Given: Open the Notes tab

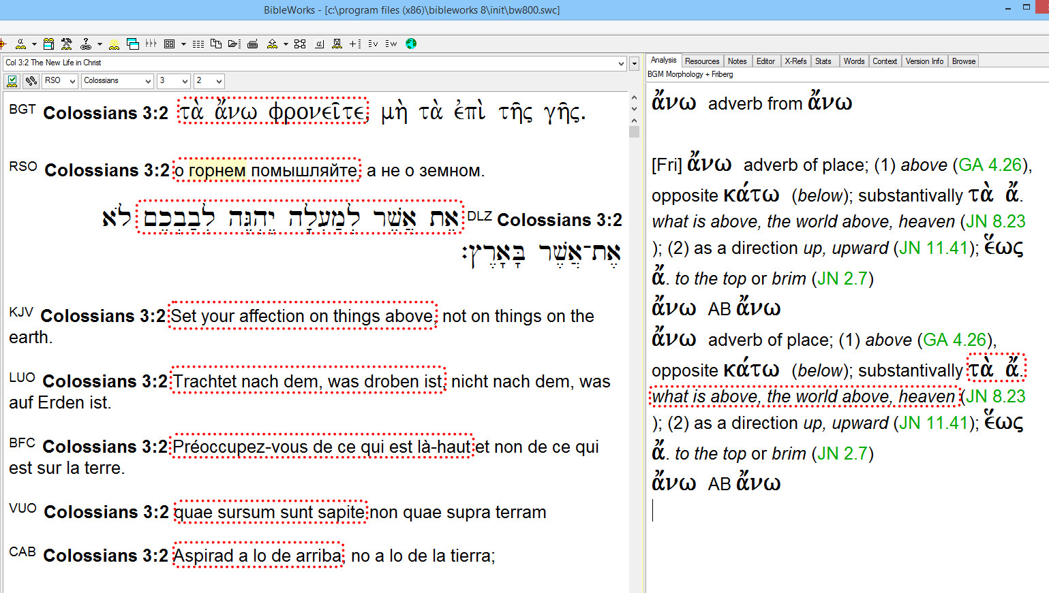Looking at the screenshot, I should [737, 61].
